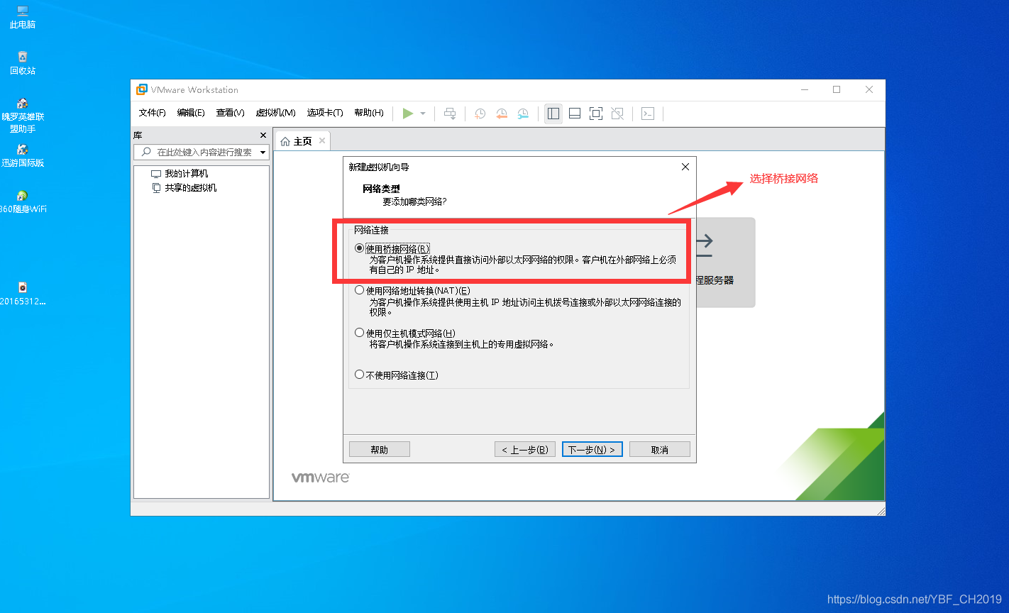
Task: Open the 选项卡(T) menu
Action: 325,113
